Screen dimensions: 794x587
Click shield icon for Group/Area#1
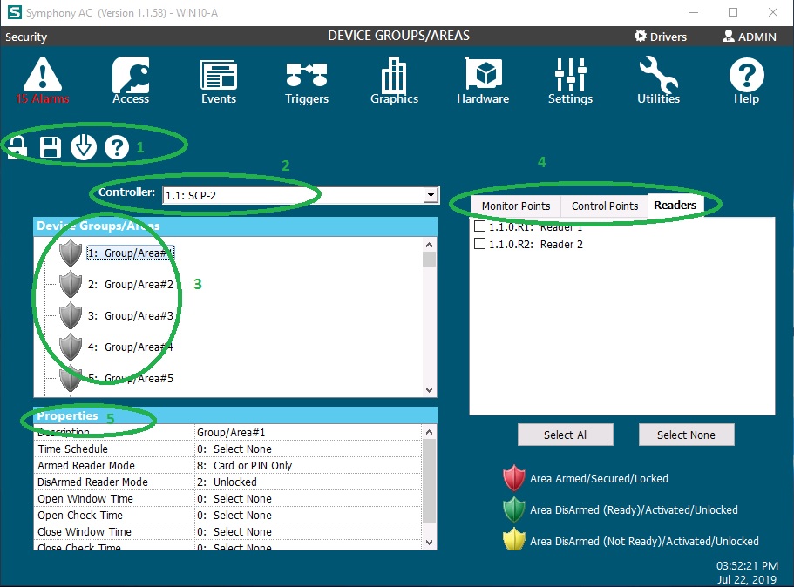tap(71, 253)
